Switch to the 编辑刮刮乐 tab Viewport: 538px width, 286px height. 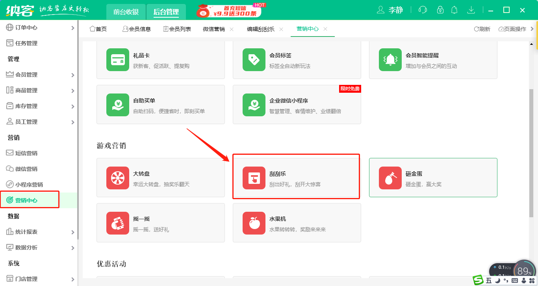click(x=261, y=29)
